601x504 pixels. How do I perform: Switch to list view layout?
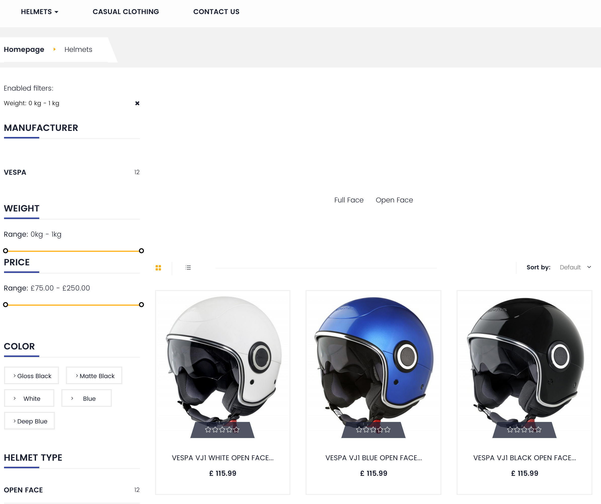point(188,268)
